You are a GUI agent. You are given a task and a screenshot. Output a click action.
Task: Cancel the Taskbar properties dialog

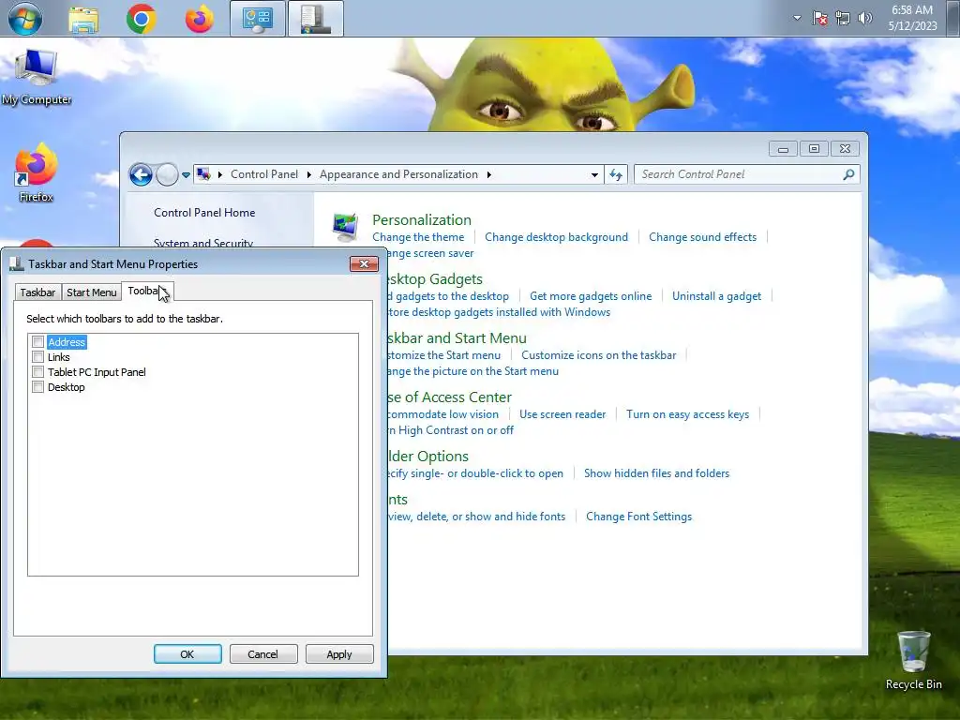pyautogui.click(x=263, y=653)
